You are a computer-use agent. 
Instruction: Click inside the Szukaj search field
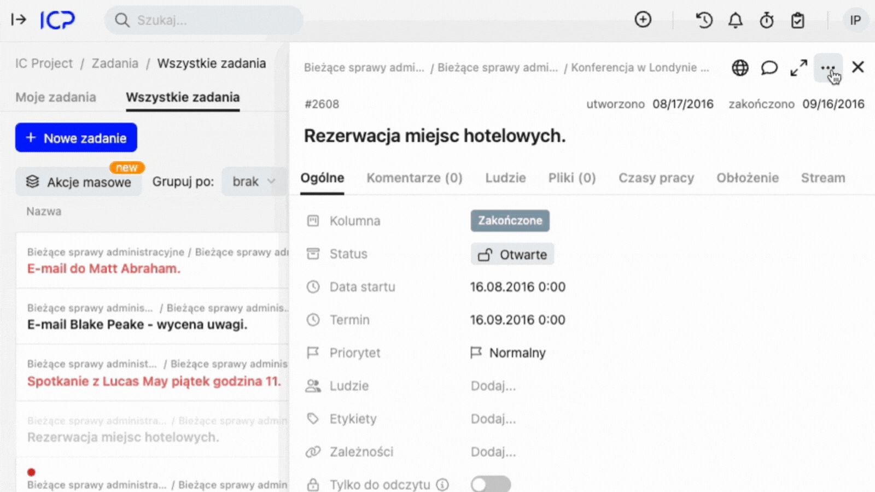point(202,20)
